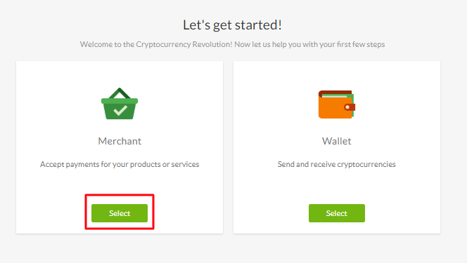
Task: Click the Welcome to Cryptocurrency Revolution subtitle
Action: tap(232, 44)
